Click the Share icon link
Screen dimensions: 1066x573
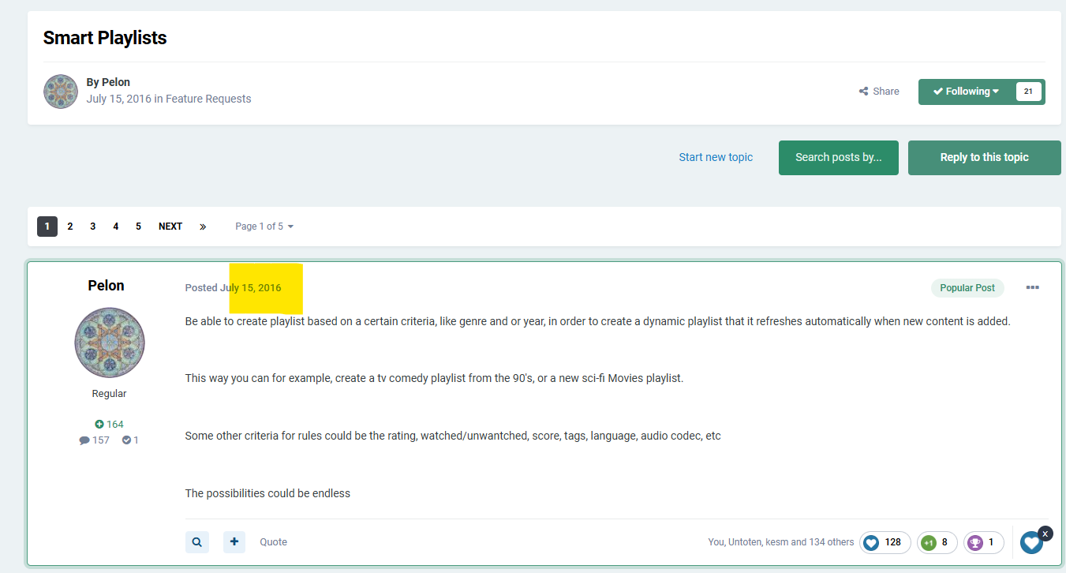879,92
